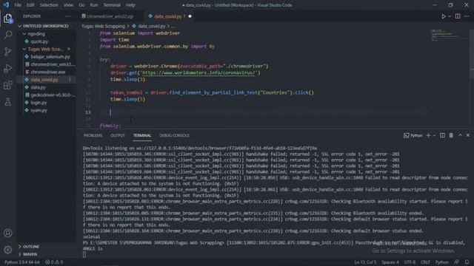Image resolution: width=474 pixels, height=266 pixels.
Task: Open the Run and Debug view icon
Action: (x=8, y=69)
